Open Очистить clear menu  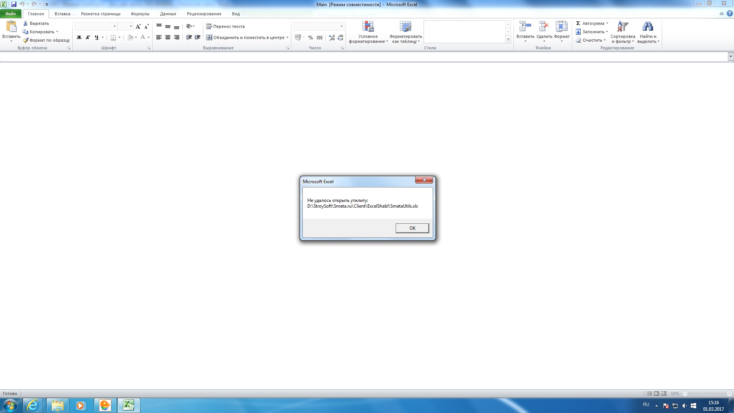591,40
